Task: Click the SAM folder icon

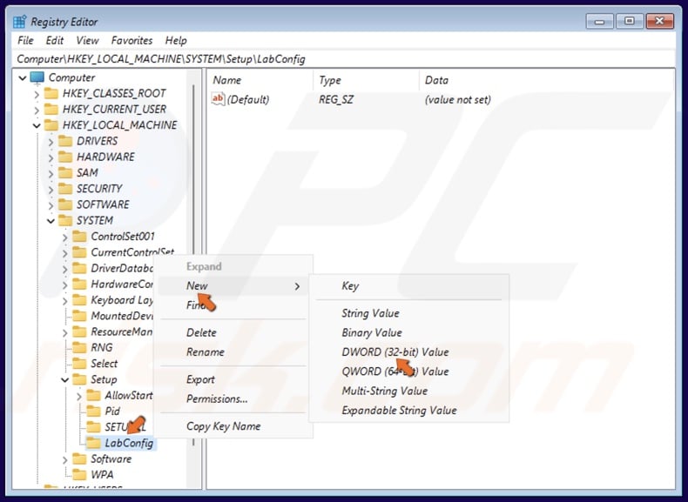Action: [x=65, y=172]
